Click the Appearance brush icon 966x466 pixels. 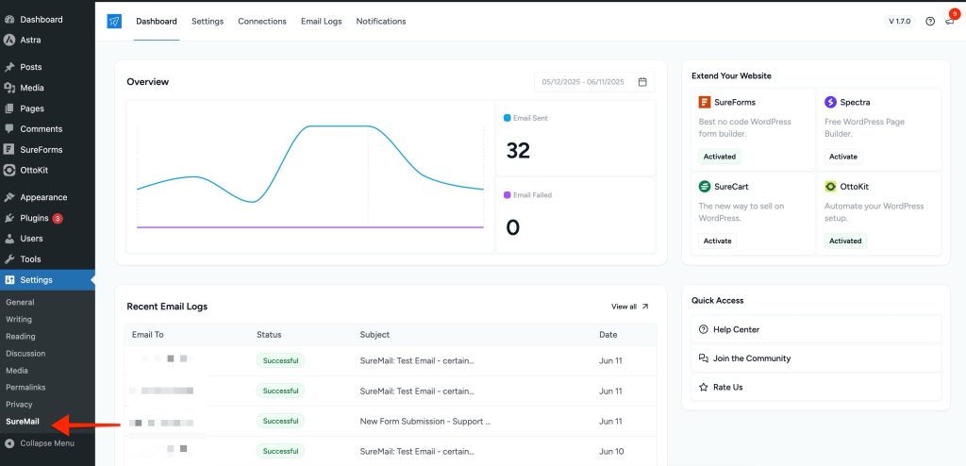(9, 197)
